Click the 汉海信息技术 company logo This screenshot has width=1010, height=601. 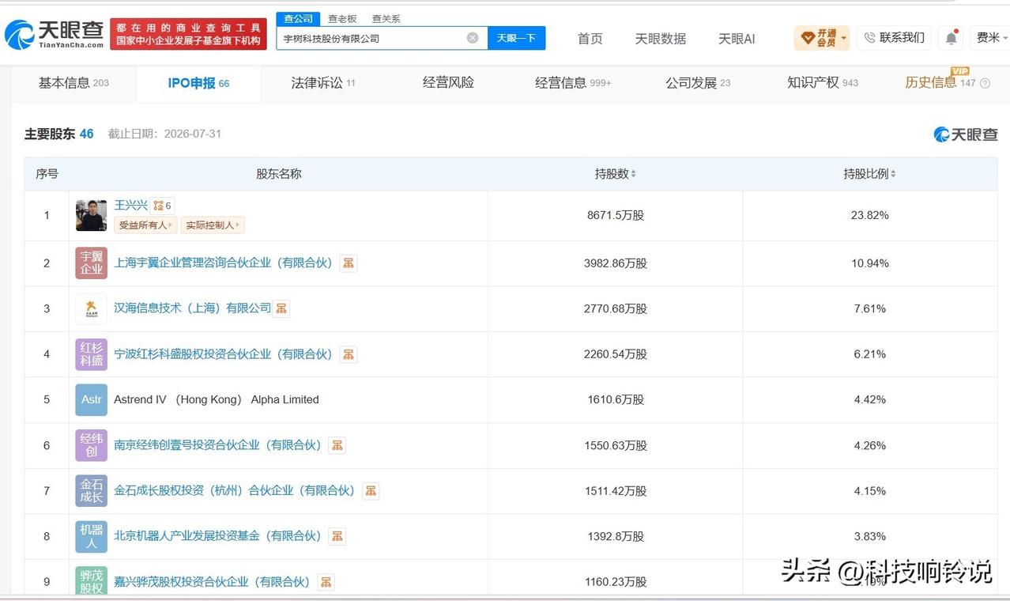92,308
